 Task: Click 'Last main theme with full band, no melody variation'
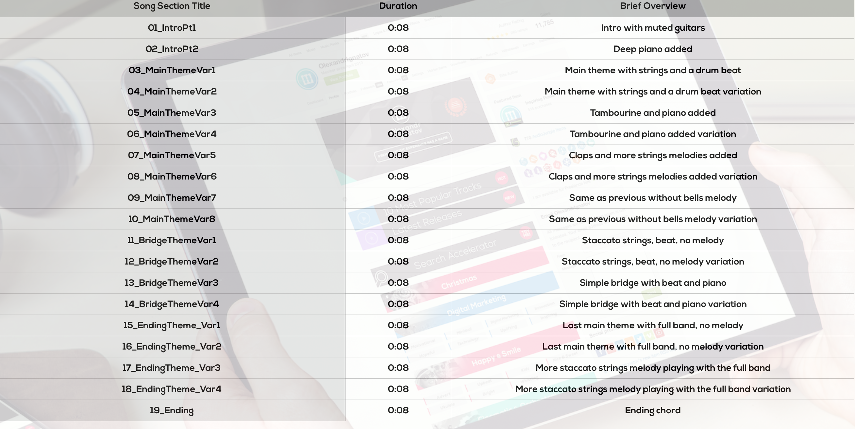(653, 347)
